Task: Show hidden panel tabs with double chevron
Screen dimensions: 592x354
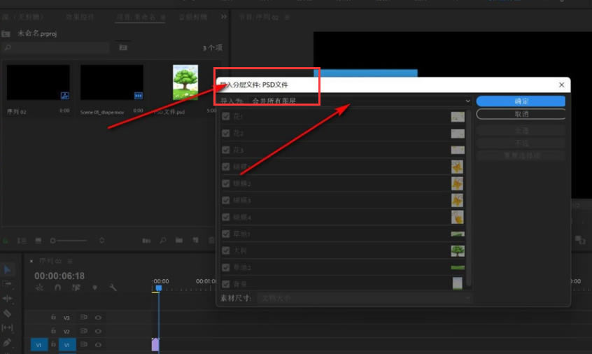Action: tap(224, 17)
